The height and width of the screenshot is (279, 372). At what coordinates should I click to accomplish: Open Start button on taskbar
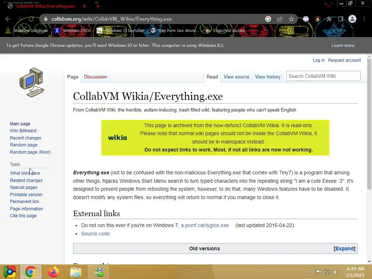tap(10, 272)
